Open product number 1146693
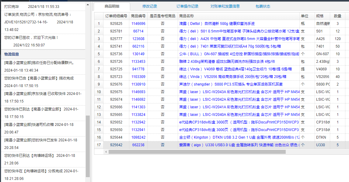Image resolution: width=349 pixels, height=182 pixels. (x=138, y=92)
